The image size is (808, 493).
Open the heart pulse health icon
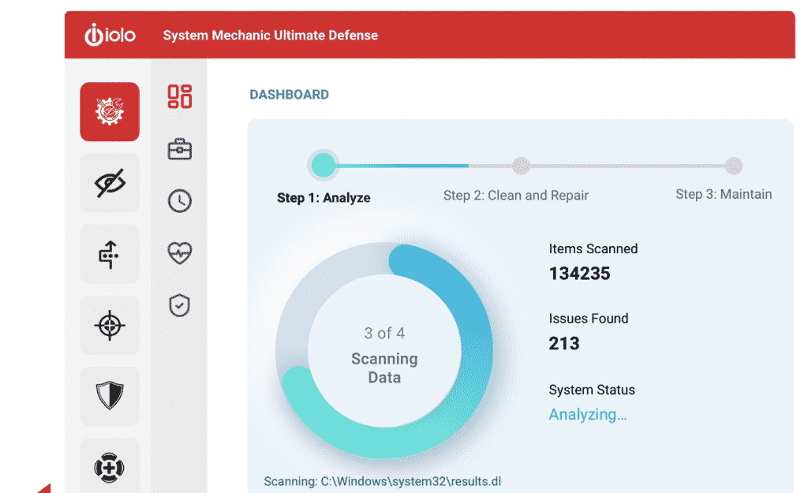click(180, 253)
